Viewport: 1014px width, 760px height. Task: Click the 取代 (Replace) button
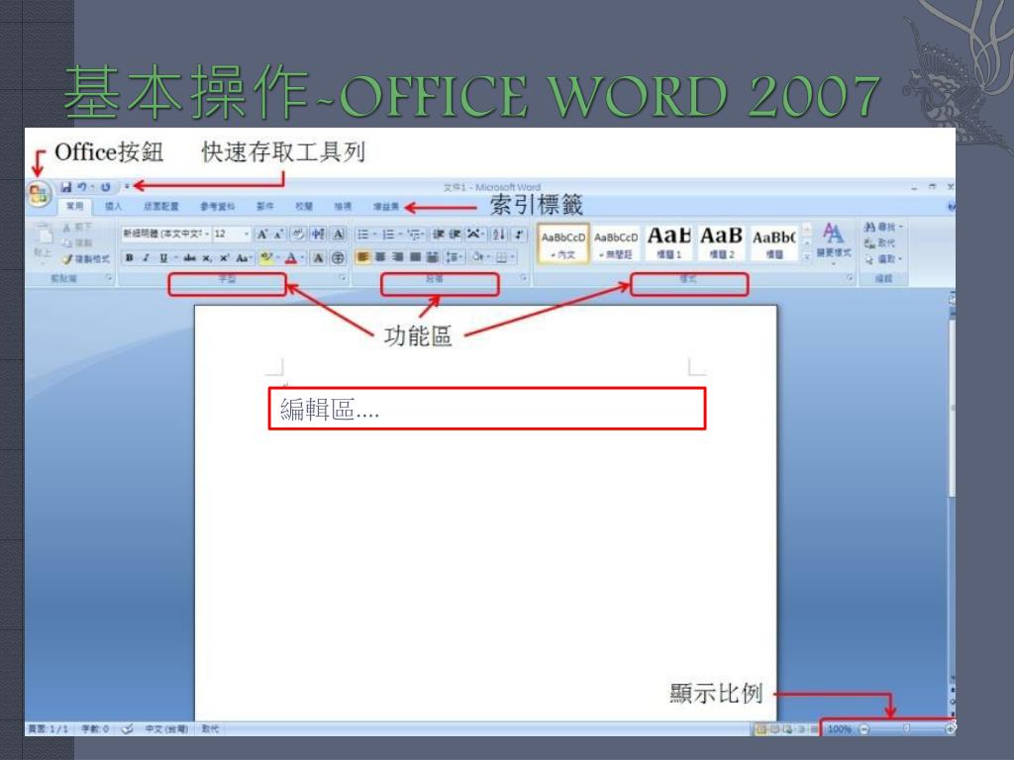pyautogui.click(x=880, y=243)
